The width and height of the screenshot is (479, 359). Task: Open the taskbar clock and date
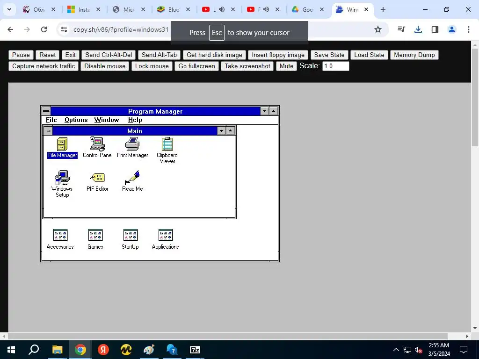[439, 350]
